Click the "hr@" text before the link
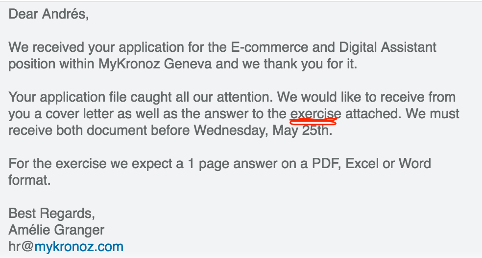This screenshot has width=482, height=258. (21, 246)
